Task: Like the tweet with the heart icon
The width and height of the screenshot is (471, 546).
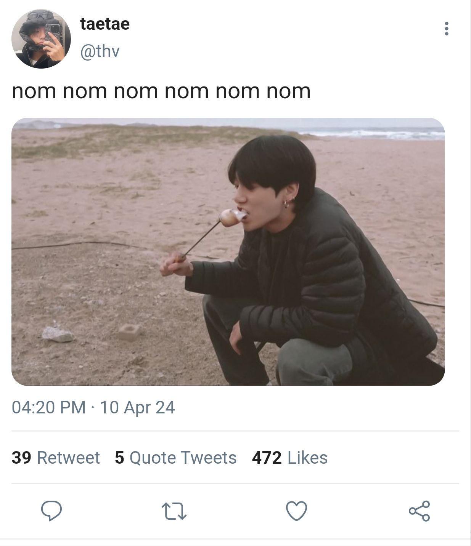Action: point(296,511)
